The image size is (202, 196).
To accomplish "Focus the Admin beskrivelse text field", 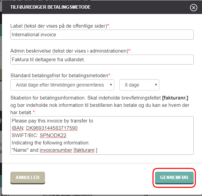I will point(102,60).
